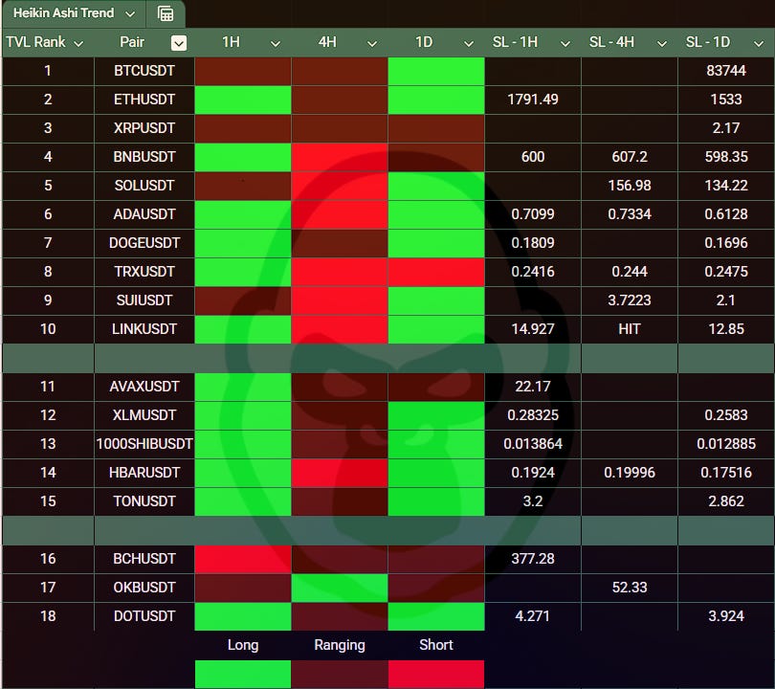Screen dimensions: 775x689
Task: Select the BTCUSDT pair cell
Action: click(x=144, y=71)
